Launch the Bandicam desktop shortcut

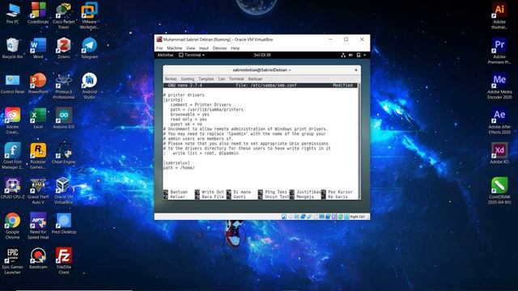38,258
